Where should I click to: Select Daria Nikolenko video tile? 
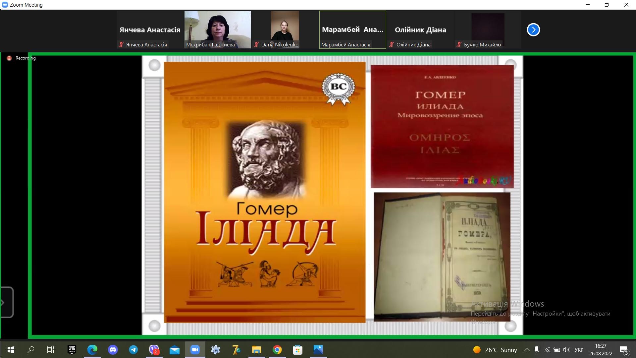(x=285, y=30)
